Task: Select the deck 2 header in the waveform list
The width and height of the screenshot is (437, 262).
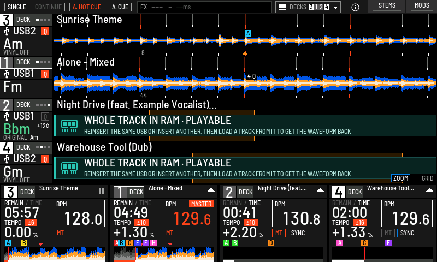Action: click(x=26, y=105)
